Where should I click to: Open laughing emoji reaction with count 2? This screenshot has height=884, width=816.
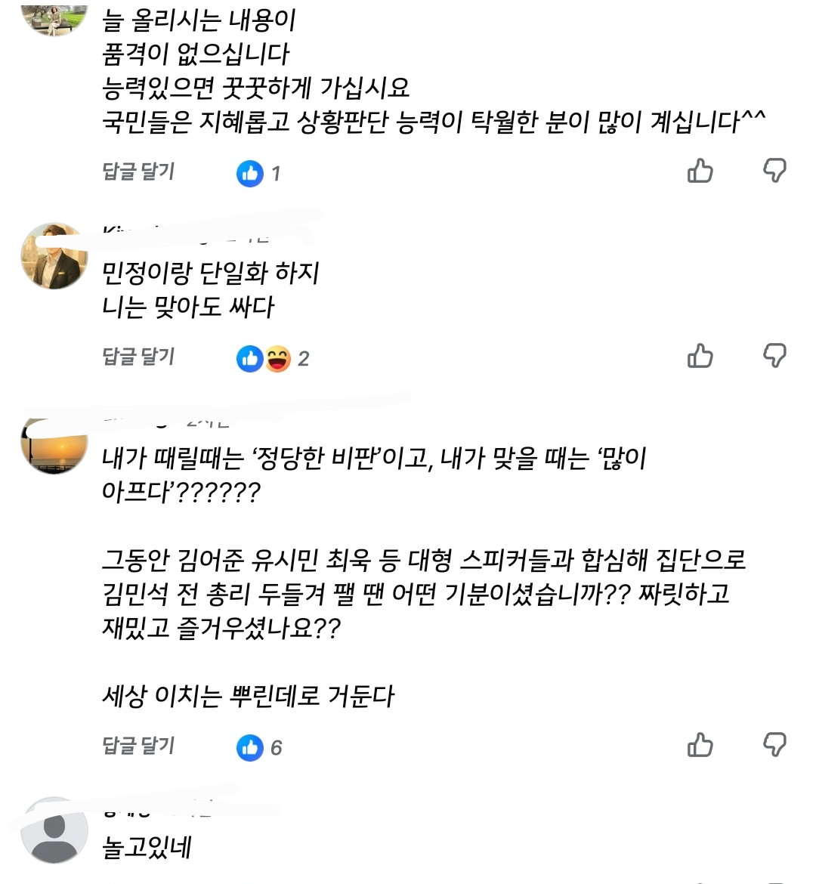(x=277, y=359)
